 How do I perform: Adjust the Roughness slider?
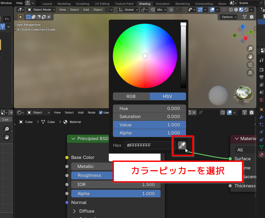(x=91, y=175)
